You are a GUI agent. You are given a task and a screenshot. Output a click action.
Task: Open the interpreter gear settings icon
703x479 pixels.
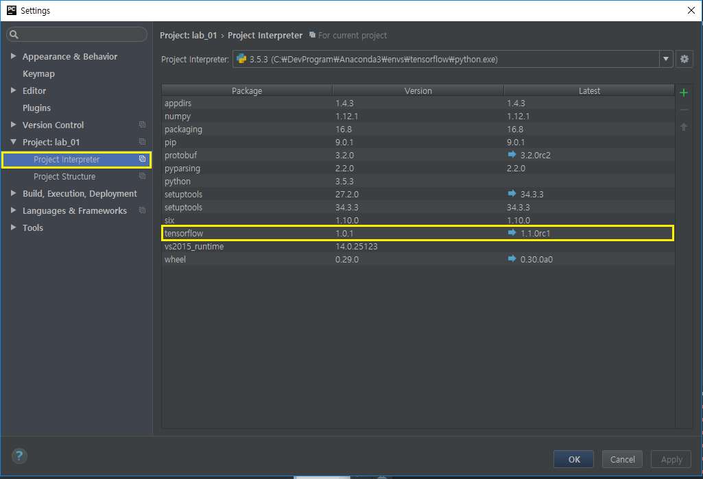click(x=684, y=59)
